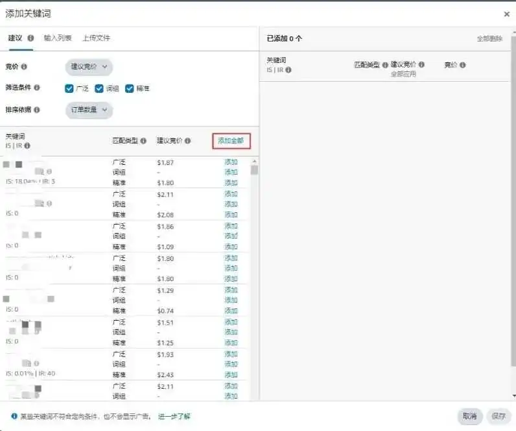Click the 取消 button
The width and height of the screenshot is (516, 431).
click(x=469, y=416)
